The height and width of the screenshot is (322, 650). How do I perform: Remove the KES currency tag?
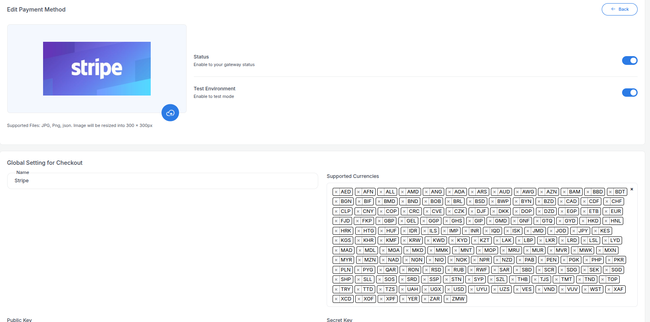(x=595, y=231)
